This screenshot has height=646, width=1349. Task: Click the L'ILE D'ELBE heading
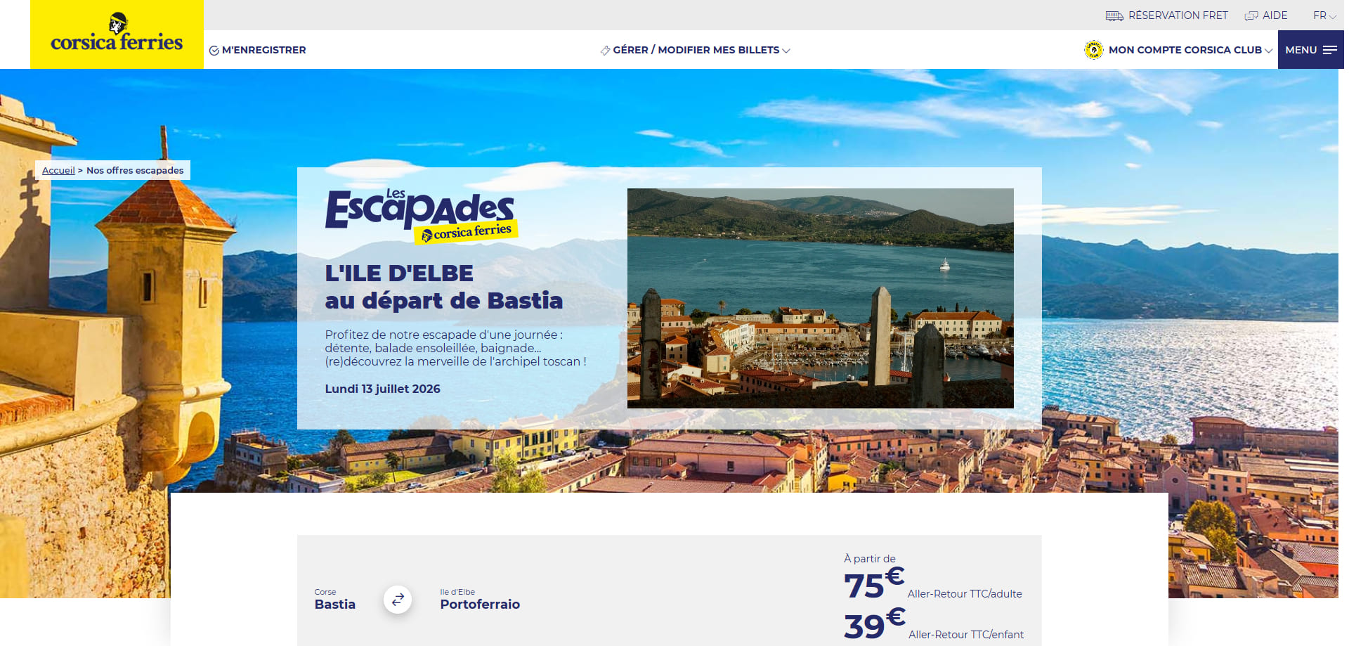(399, 273)
